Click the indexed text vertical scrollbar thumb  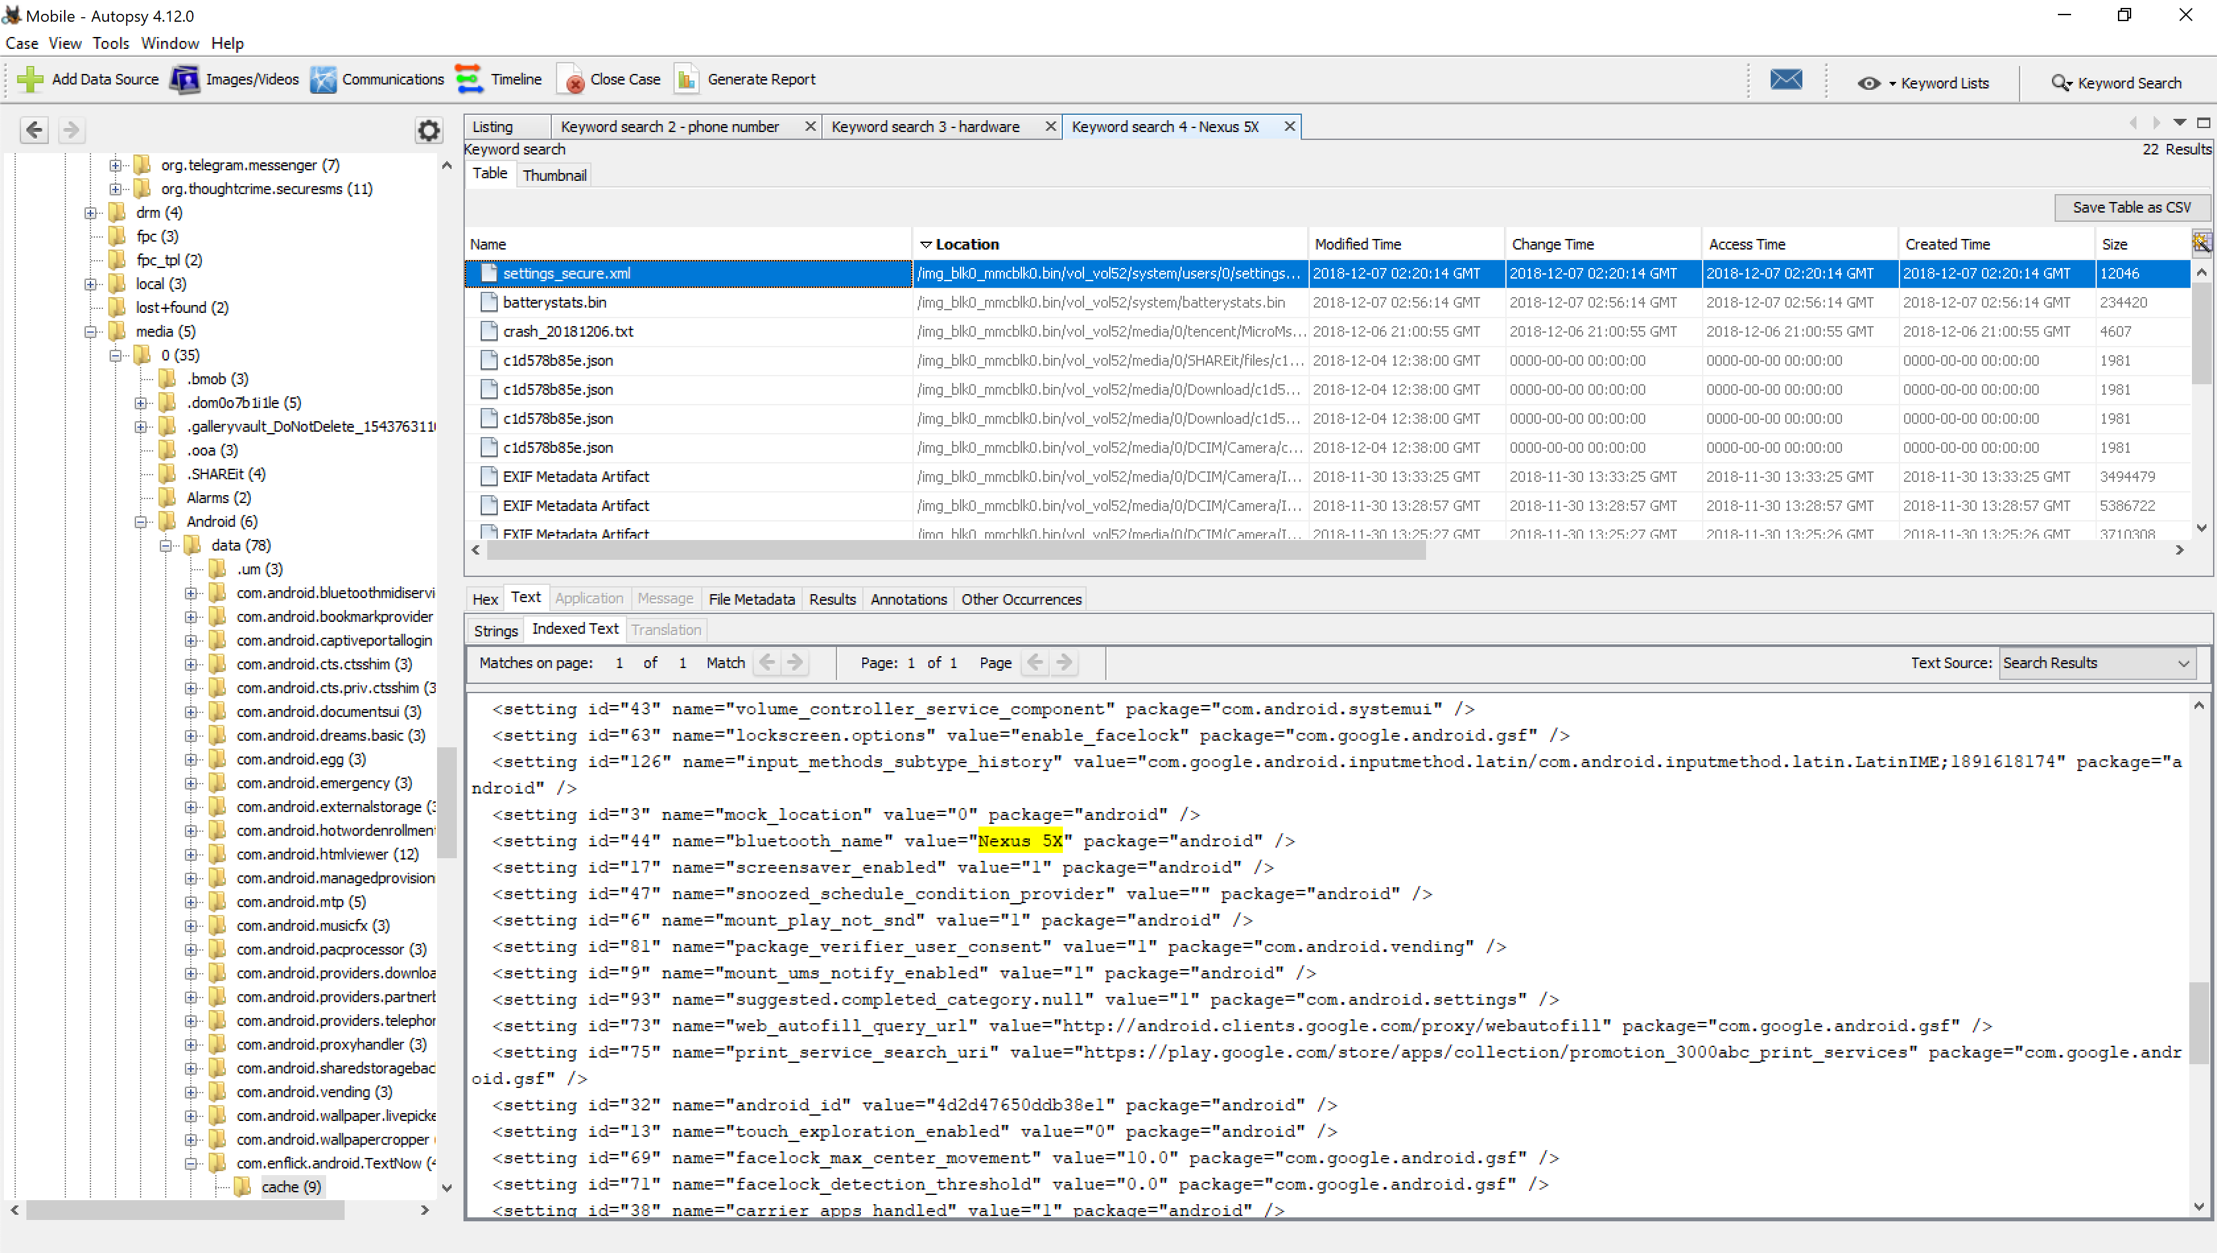tap(2199, 1023)
